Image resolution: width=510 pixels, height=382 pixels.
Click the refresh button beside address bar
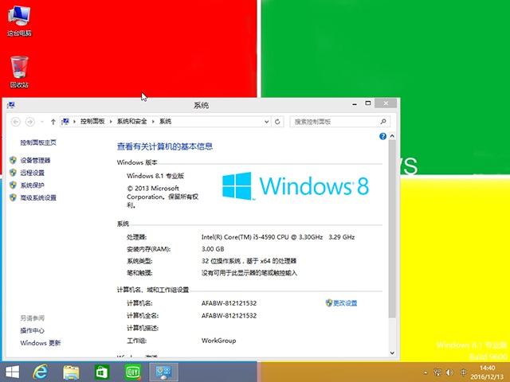[x=277, y=122]
